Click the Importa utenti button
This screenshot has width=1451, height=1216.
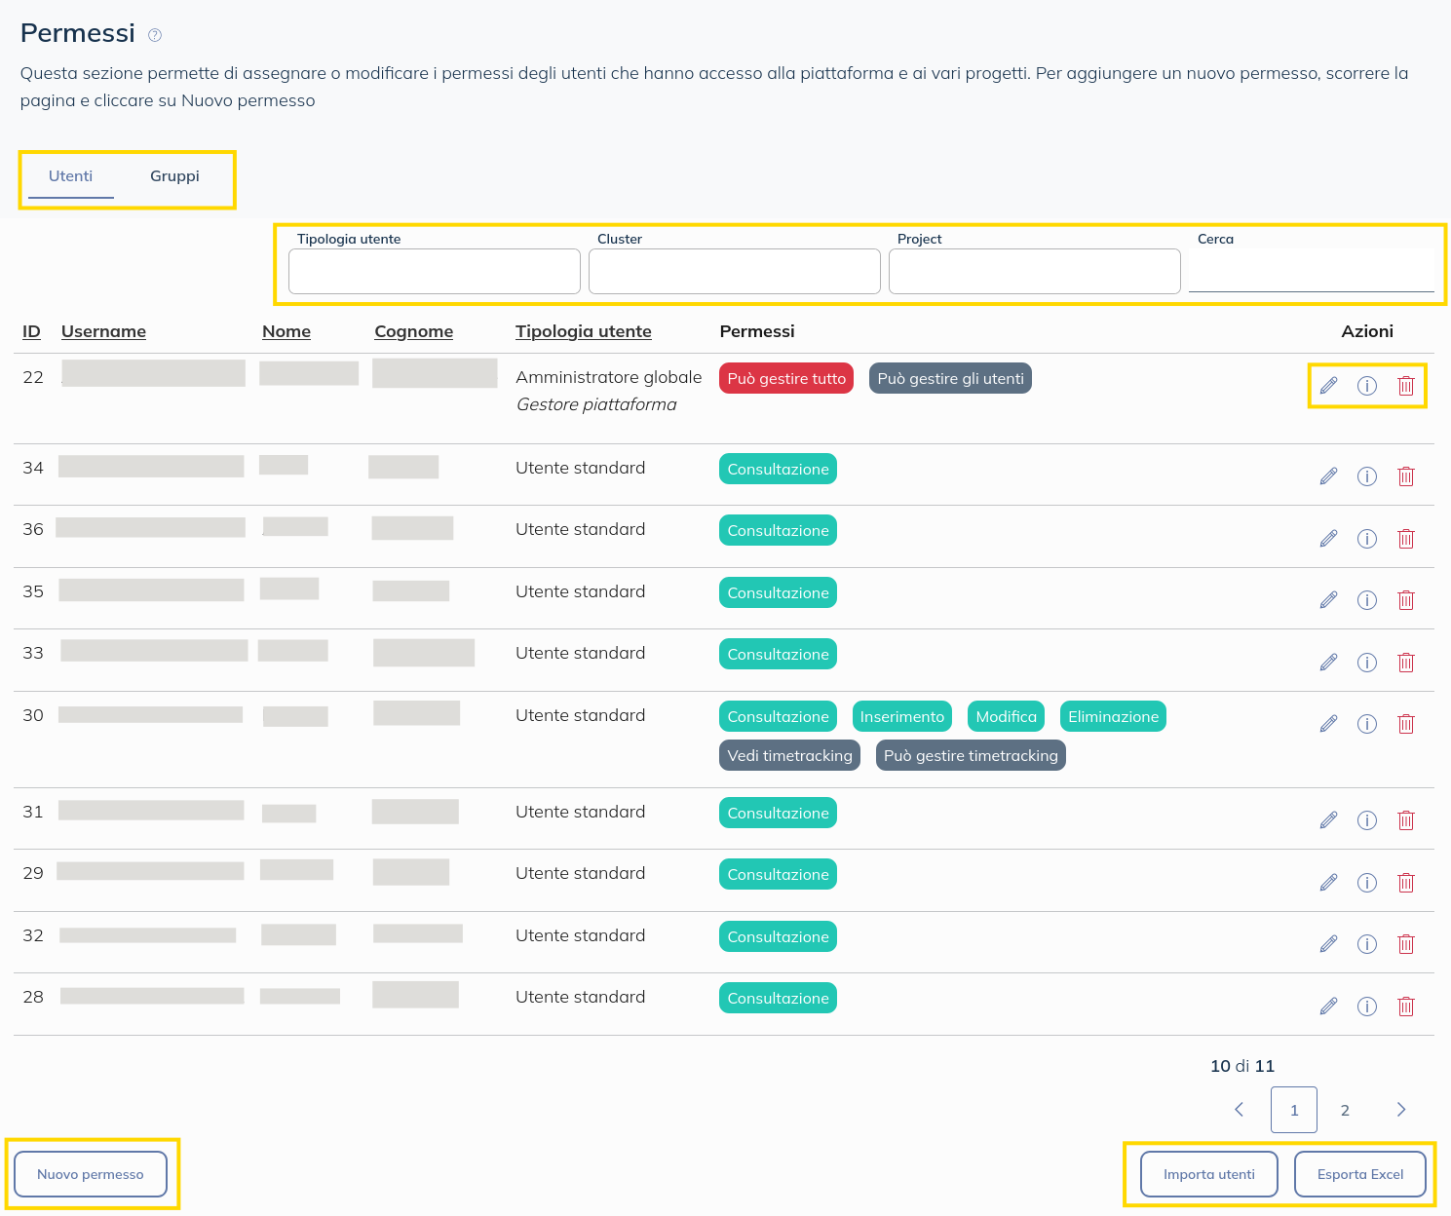[1208, 1174]
